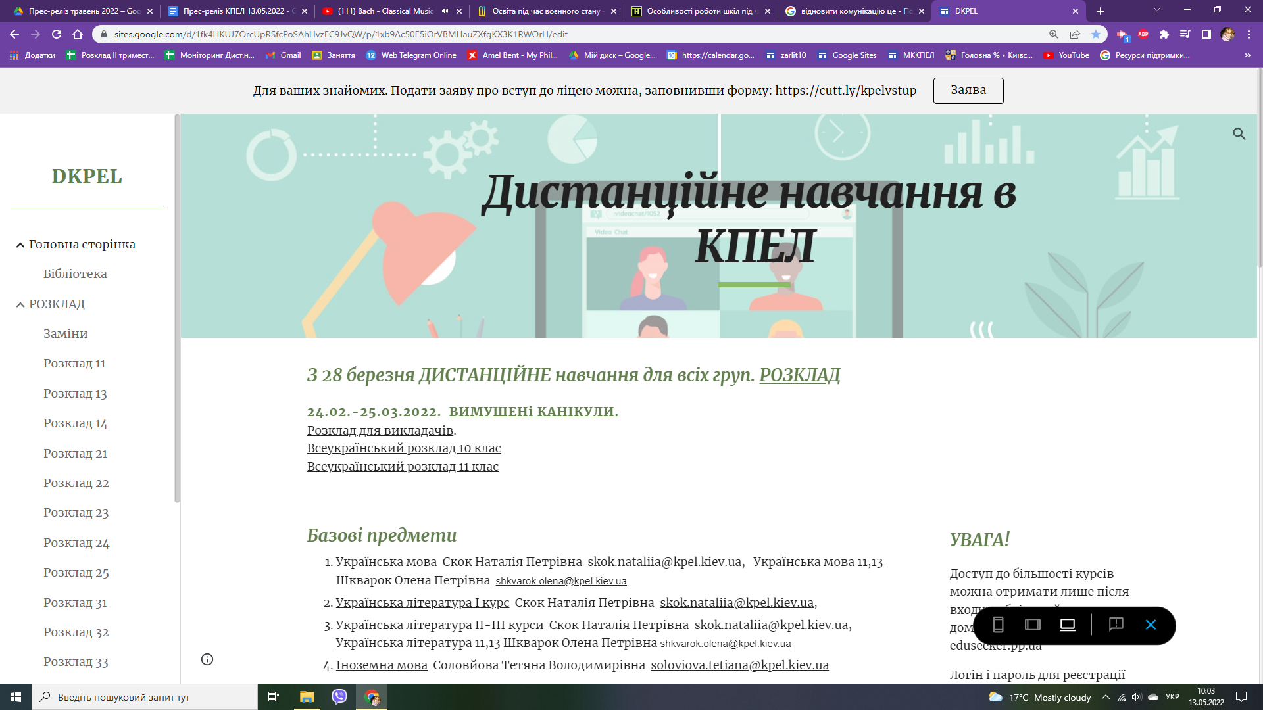Open Task View on taskbar
The width and height of the screenshot is (1263, 710).
tap(274, 697)
